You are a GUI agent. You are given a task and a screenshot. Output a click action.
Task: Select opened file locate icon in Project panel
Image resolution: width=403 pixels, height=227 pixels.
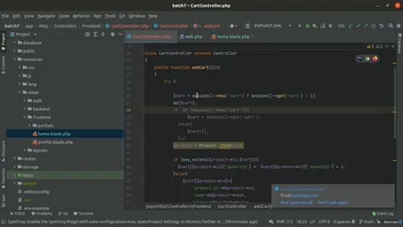click(x=88, y=34)
